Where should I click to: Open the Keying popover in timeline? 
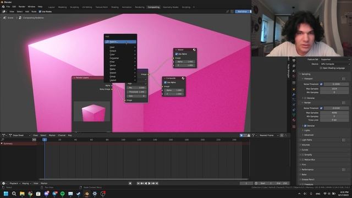point(26,183)
